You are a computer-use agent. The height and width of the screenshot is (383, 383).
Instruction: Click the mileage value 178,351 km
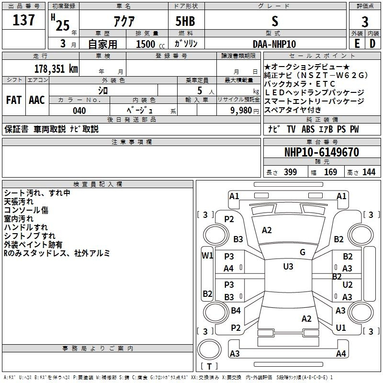click(56, 68)
